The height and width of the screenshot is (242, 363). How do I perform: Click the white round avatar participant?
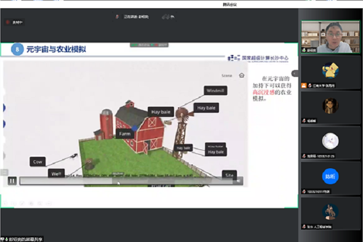point(330,141)
